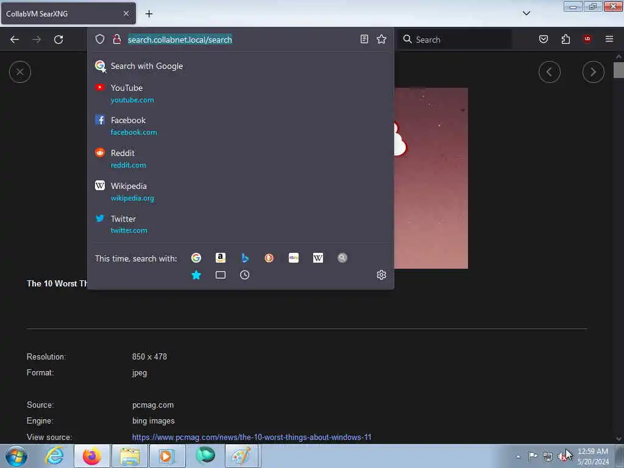Click the 850 x 478 resolution value
624x468 pixels.
(149, 356)
